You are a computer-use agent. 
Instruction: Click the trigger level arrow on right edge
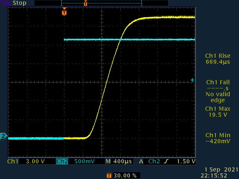pyautogui.click(x=193, y=80)
